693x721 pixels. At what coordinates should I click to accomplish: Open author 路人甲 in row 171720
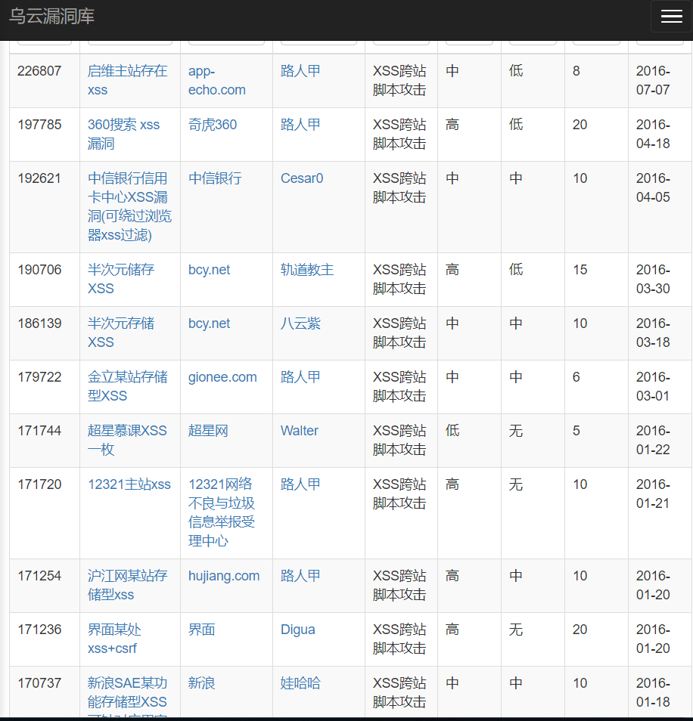tap(300, 484)
